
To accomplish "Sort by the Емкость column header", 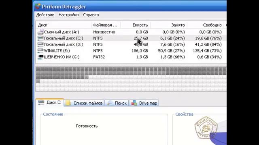I will (x=136, y=25).
